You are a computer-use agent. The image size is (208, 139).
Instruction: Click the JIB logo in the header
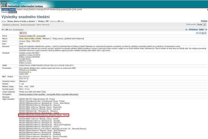click(x=4, y=4)
